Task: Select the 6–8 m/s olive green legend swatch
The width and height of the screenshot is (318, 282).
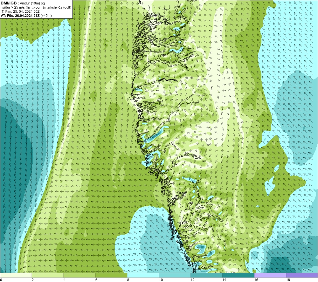Action: (111, 275)
